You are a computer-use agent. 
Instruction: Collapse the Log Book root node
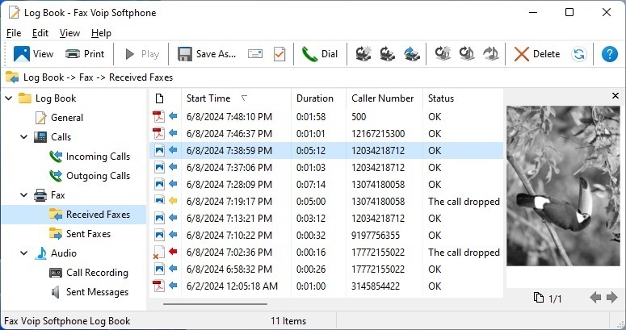9,98
